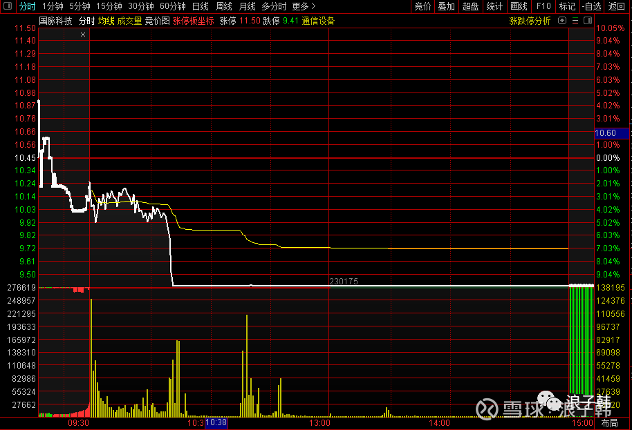
Task: Open 涨跌停分析 limit analysis
Action: (x=530, y=21)
